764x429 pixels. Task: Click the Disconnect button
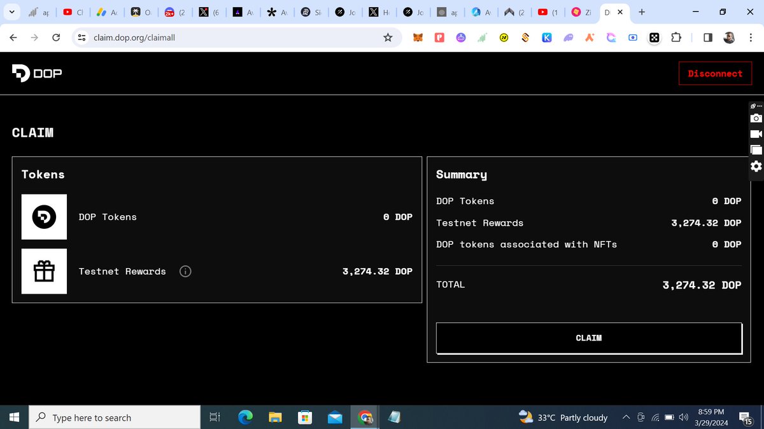(715, 74)
